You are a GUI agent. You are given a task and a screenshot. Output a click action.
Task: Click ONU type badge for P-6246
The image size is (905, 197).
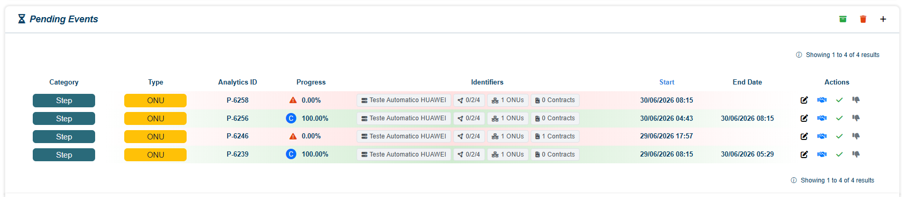155,137
